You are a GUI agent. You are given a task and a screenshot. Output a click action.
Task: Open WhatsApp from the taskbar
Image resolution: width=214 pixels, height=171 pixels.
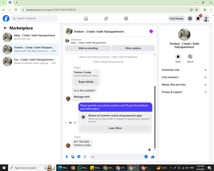pyautogui.click(x=83, y=168)
